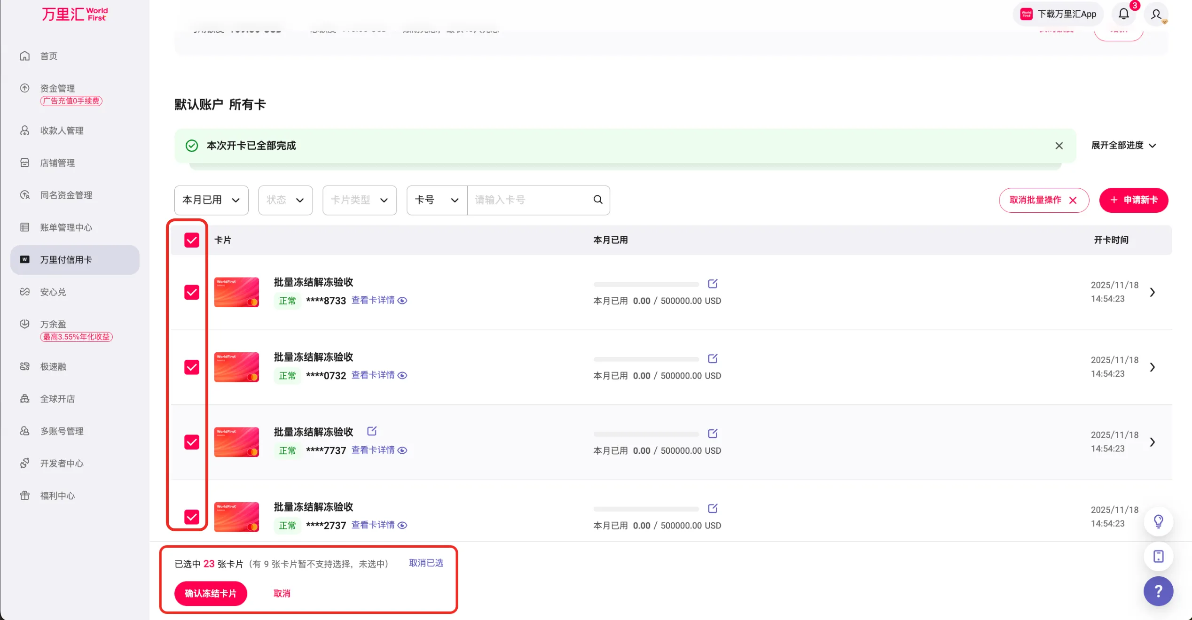The width and height of the screenshot is (1192, 620).
Task: Click the search magnifier in card number field
Action: coord(598,200)
